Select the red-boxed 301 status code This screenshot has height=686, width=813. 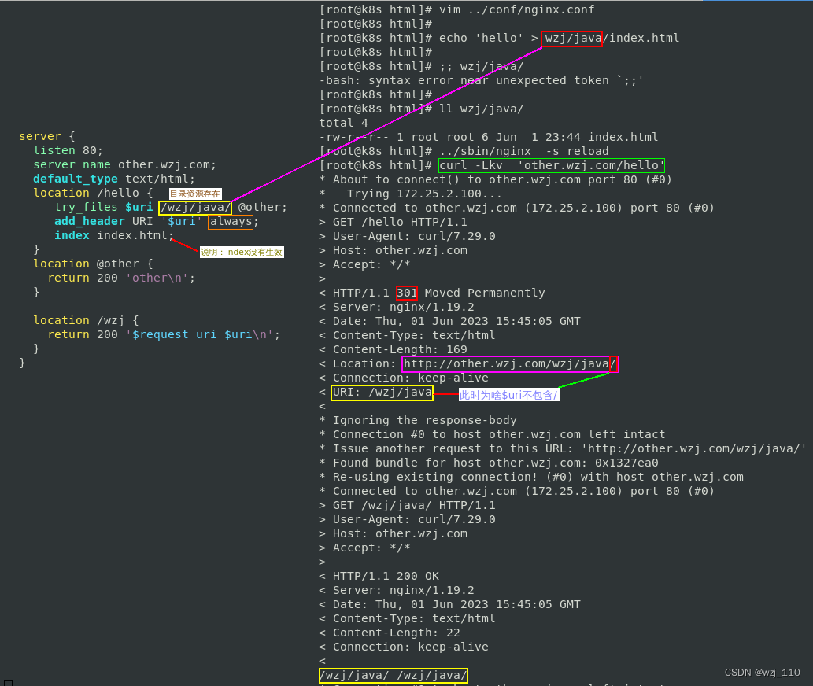pos(407,293)
